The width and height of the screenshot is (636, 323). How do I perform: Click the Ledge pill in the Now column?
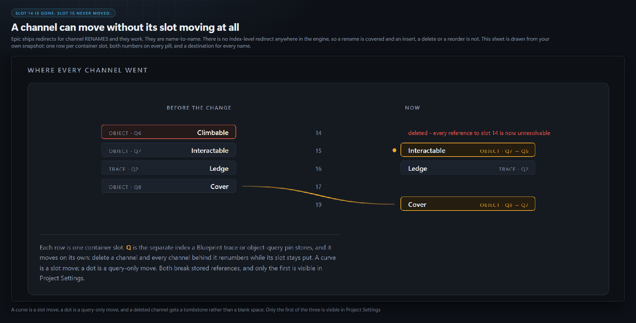tap(468, 168)
